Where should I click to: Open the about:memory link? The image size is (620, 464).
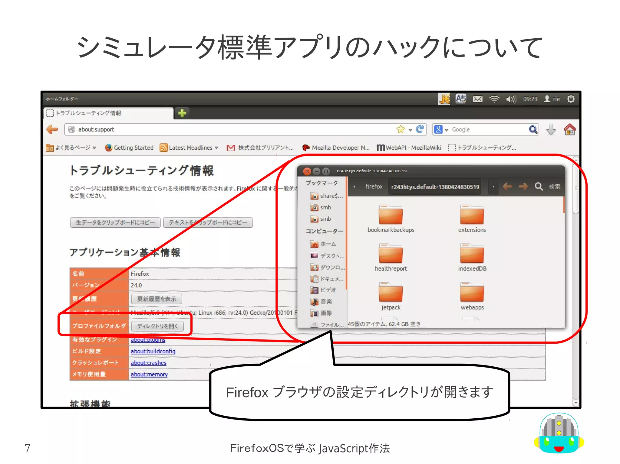(149, 374)
